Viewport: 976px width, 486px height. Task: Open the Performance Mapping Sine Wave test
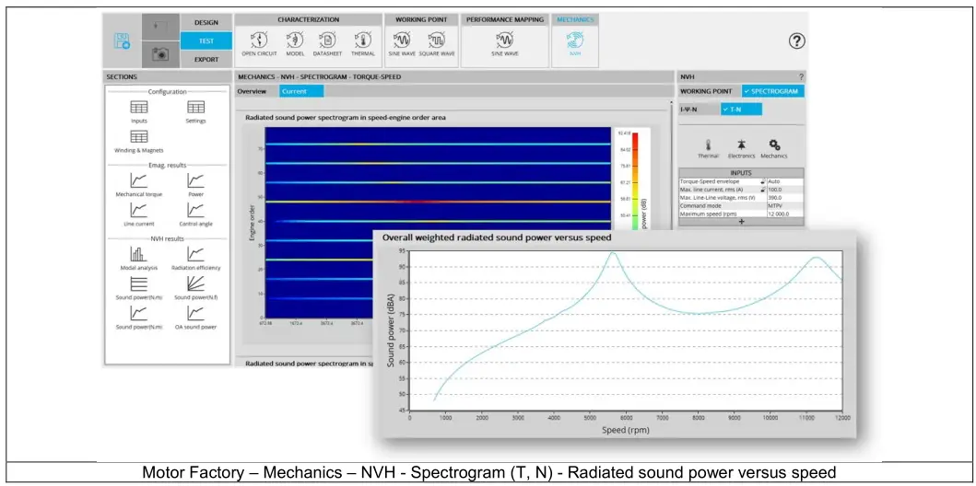click(505, 44)
